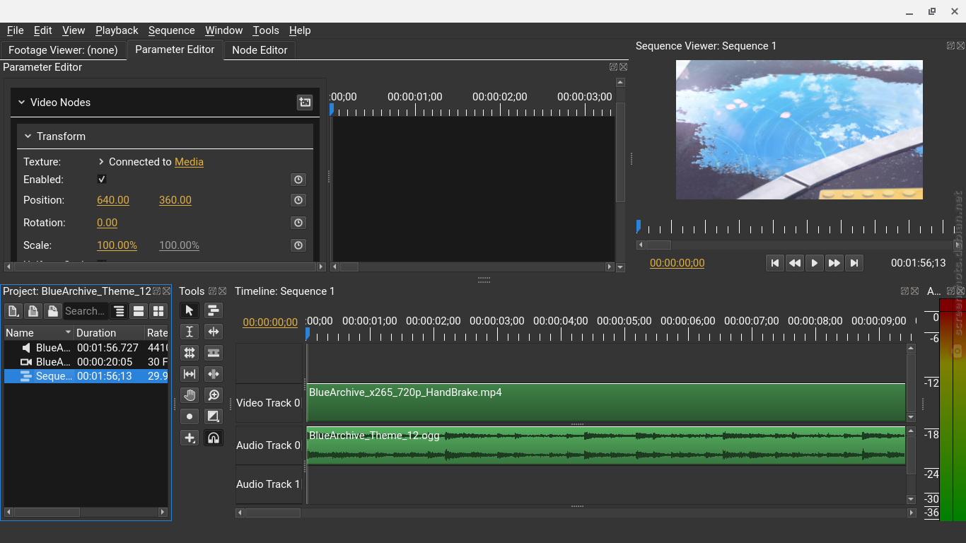
Task: Click the Project panel search field
Action: (x=86, y=311)
